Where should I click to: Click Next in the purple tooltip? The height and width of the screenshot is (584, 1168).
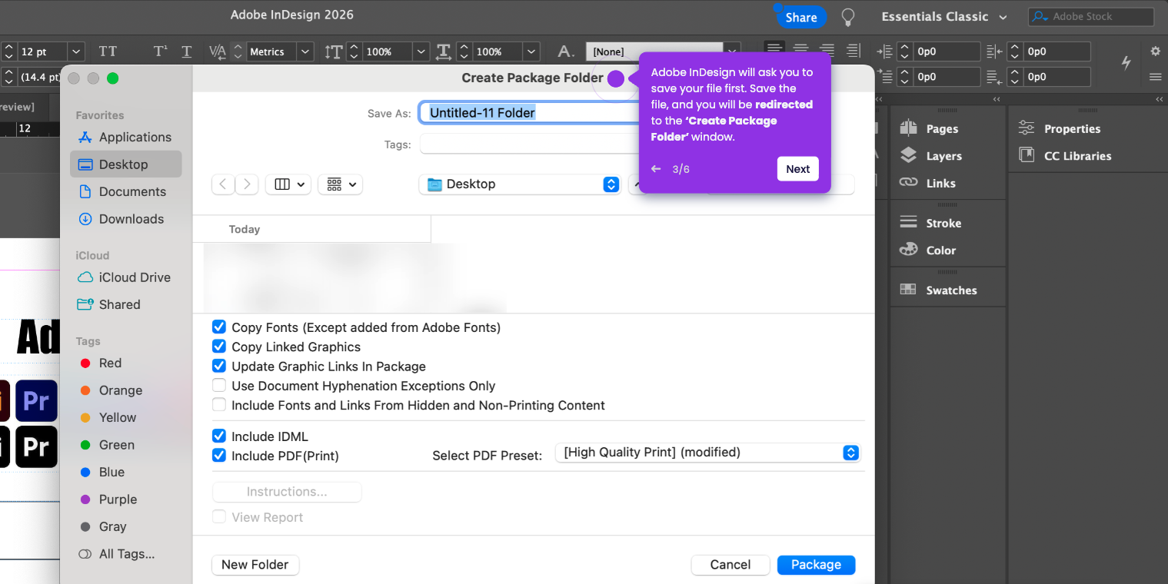pos(797,169)
